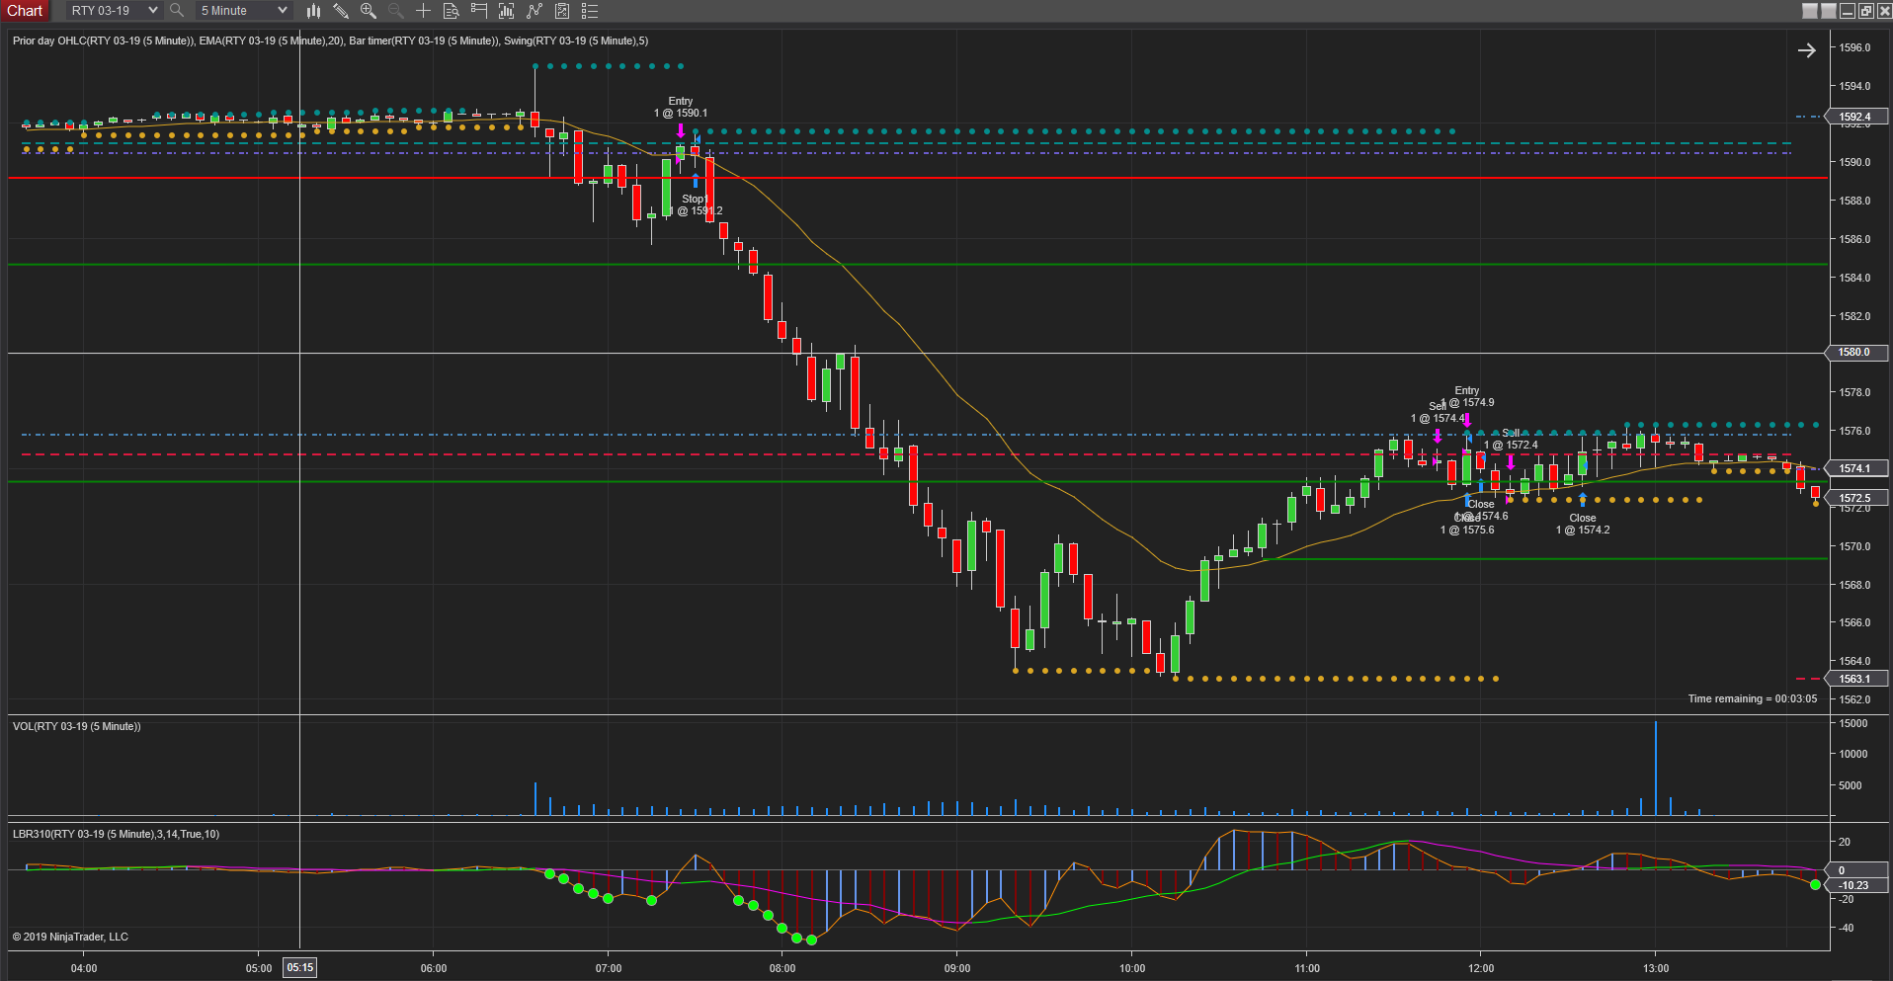Select the Close 1 @ 1575.6 label
Image resolution: width=1893 pixels, height=981 pixels.
1467,524
